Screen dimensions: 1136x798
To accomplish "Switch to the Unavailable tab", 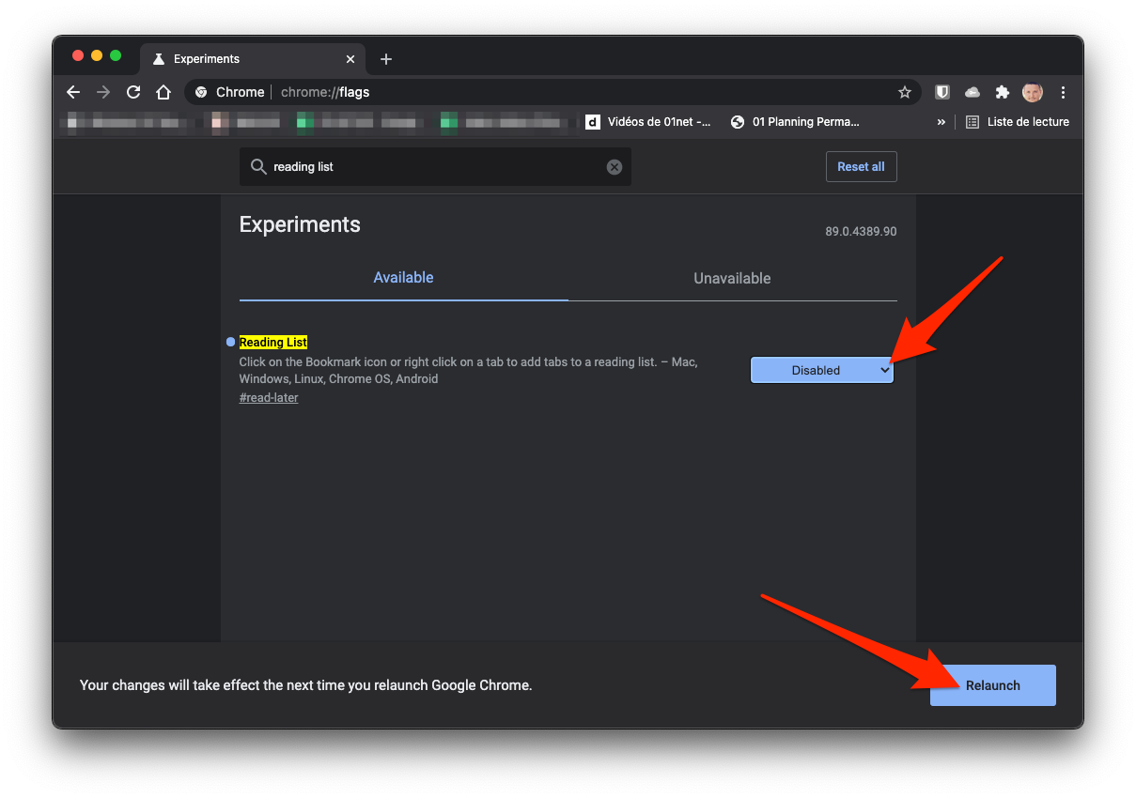I will click(732, 278).
